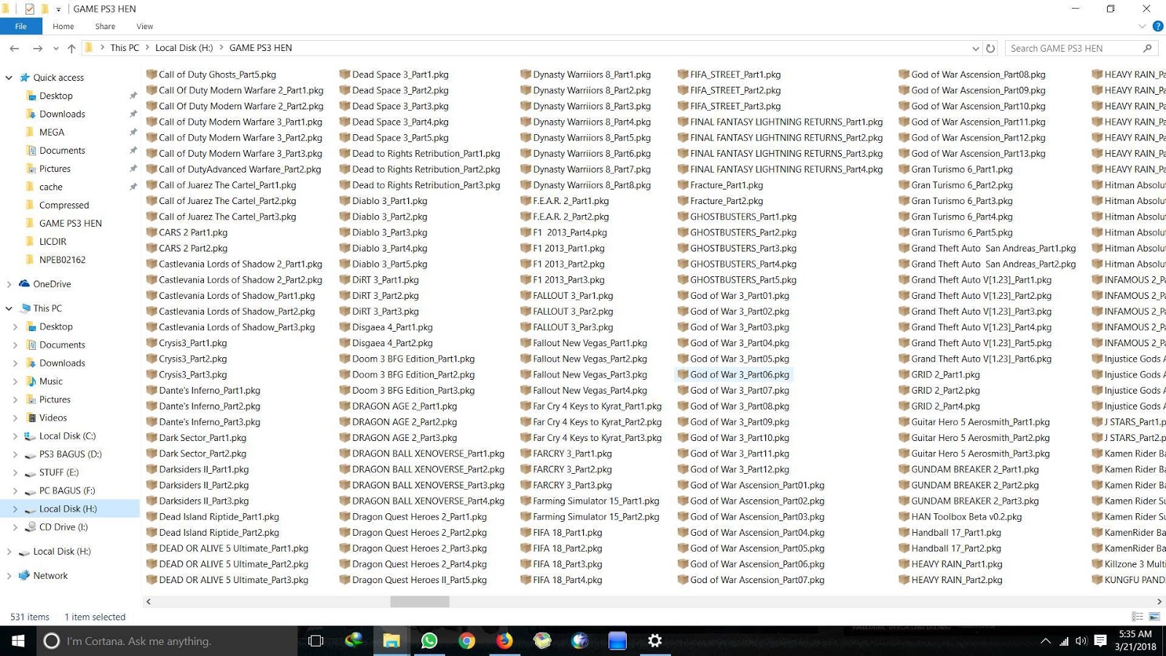Image resolution: width=1166 pixels, height=656 pixels.
Task: Go up one folder level with the up arrow
Action: [71, 48]
